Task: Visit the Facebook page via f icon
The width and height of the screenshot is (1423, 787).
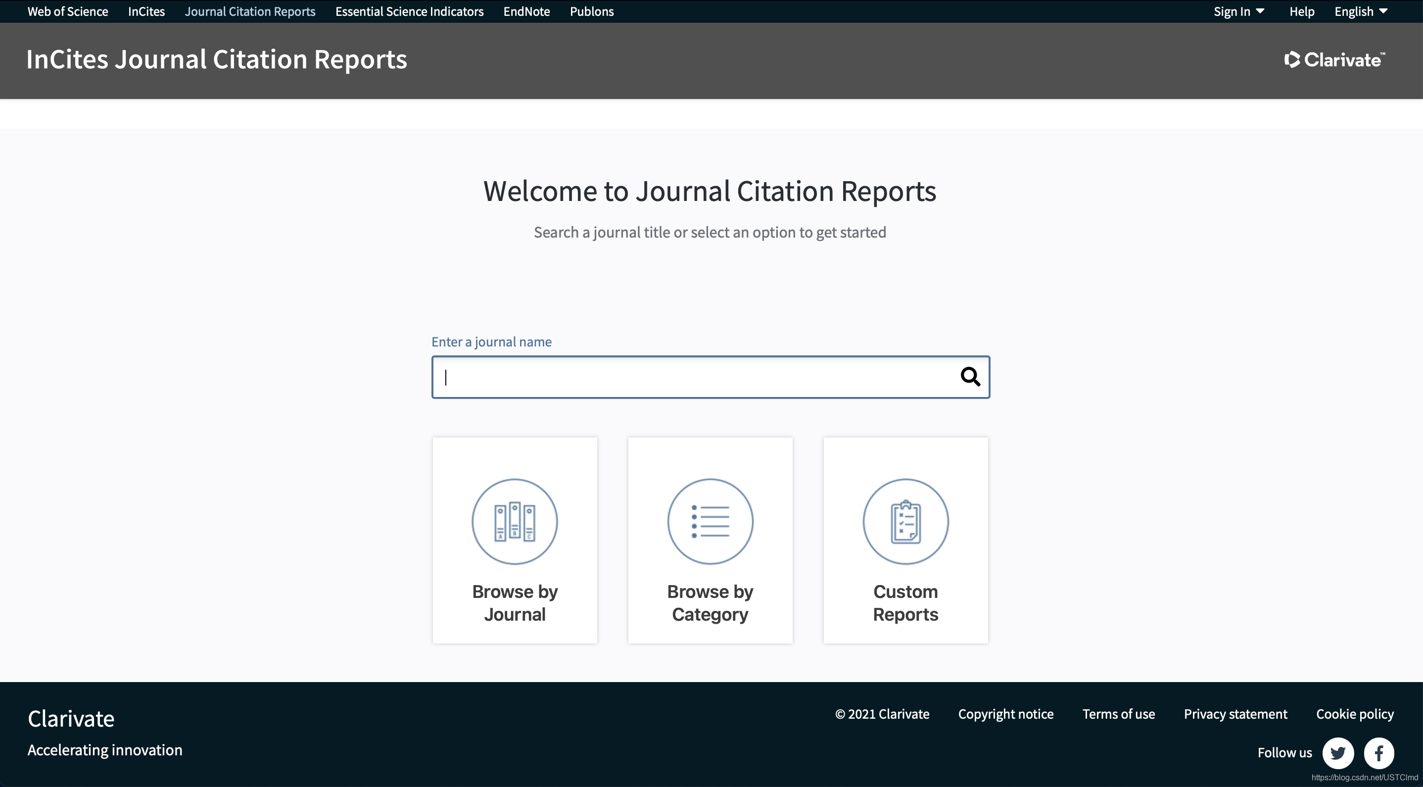Action: (1379, 753)
